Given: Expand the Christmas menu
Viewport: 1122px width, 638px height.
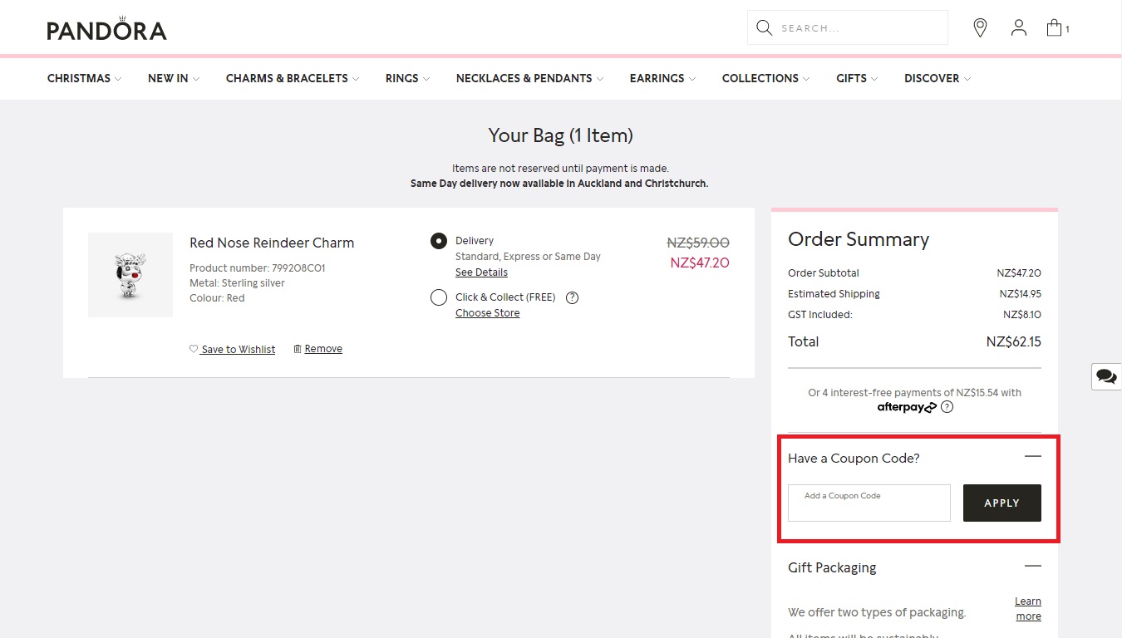Looking at the screenshot, I should [84, 78].
